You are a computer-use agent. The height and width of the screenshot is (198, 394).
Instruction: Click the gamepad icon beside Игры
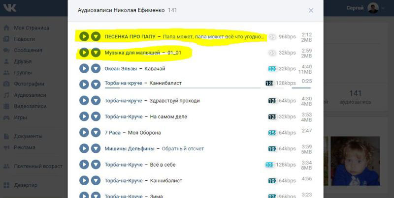[x=6, y=117]
